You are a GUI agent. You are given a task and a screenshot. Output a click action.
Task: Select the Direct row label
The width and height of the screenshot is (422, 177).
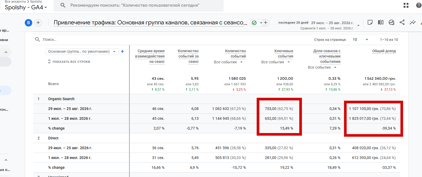click(x=53, y=138)
